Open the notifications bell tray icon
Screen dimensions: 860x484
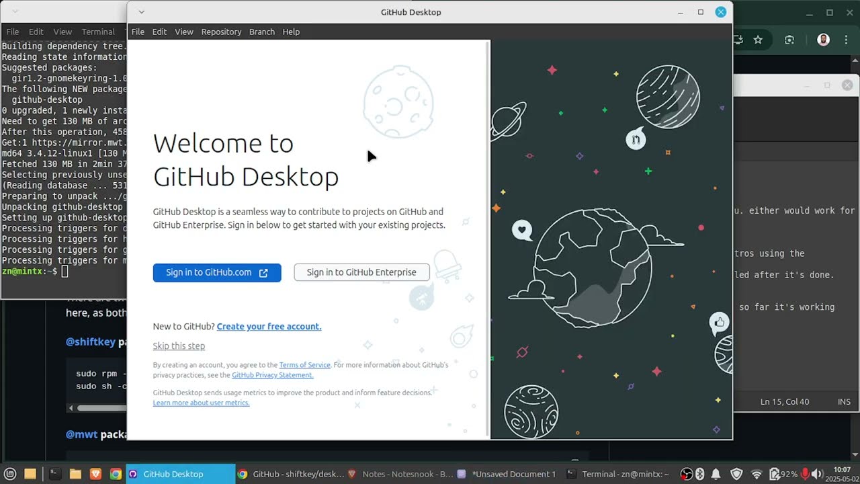pos(716,474)
